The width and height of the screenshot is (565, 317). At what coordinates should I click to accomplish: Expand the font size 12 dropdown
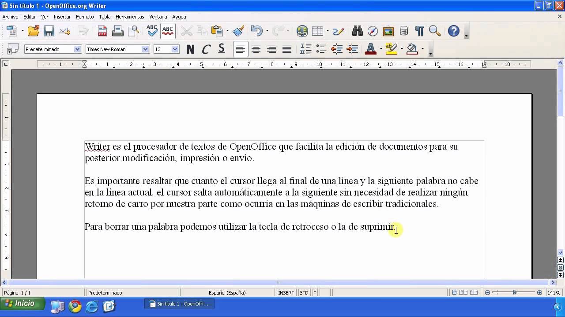click(175, 49)
